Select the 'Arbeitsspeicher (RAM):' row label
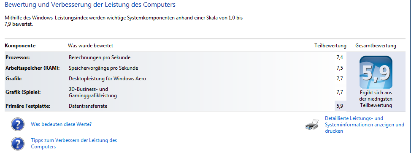The height and width of the screenshot is (153, 411). click(33, 68)
